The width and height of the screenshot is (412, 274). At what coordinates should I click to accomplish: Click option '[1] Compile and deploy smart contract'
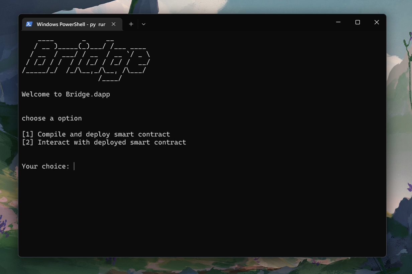pos(96,134)
